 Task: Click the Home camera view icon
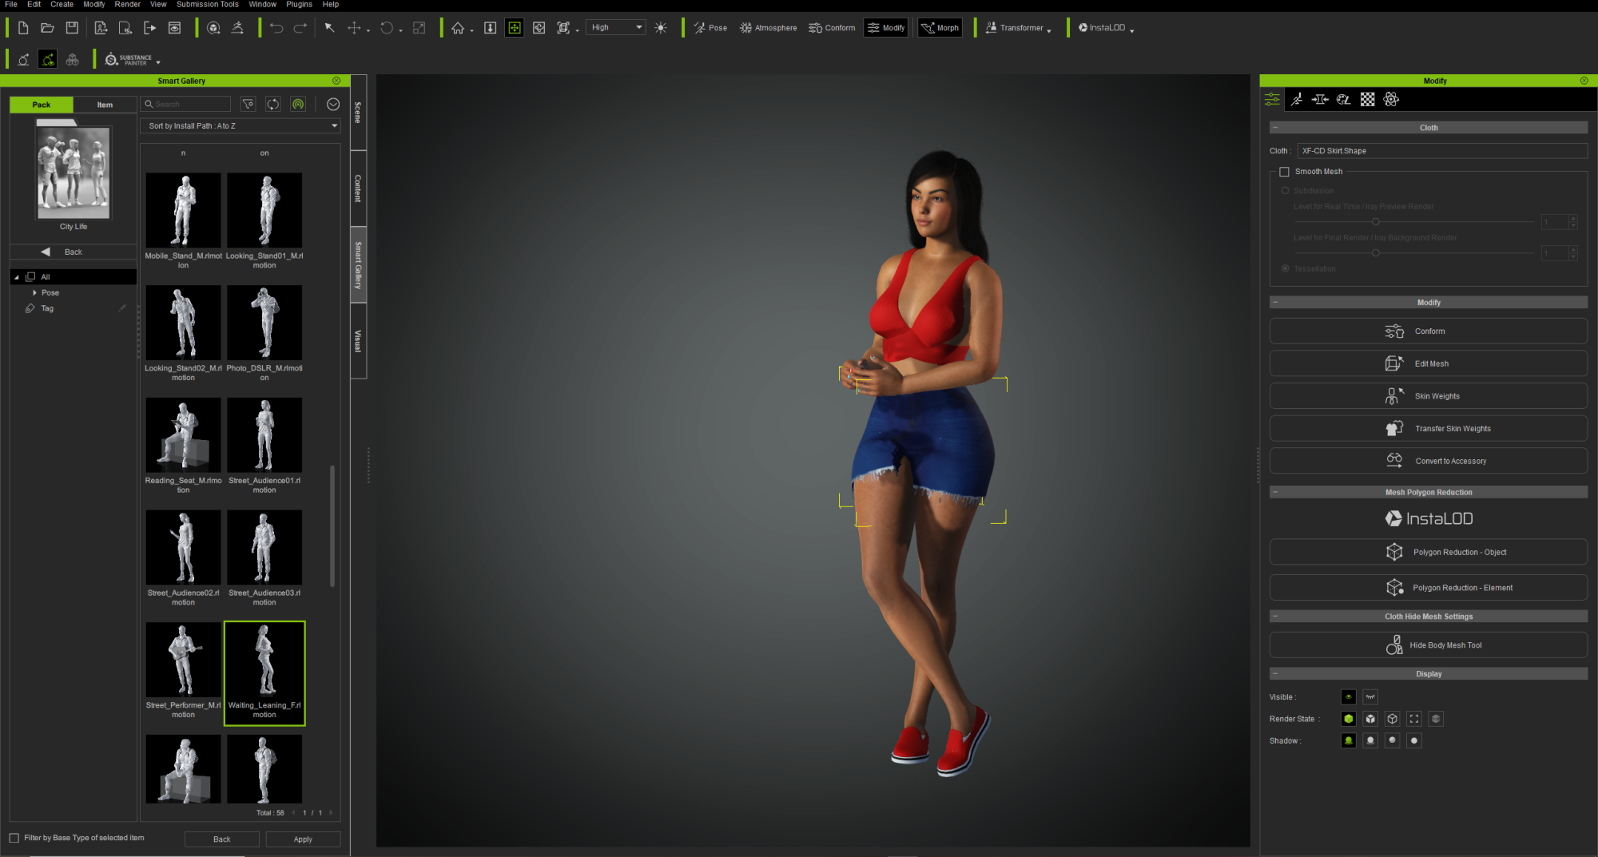point(458,28)
